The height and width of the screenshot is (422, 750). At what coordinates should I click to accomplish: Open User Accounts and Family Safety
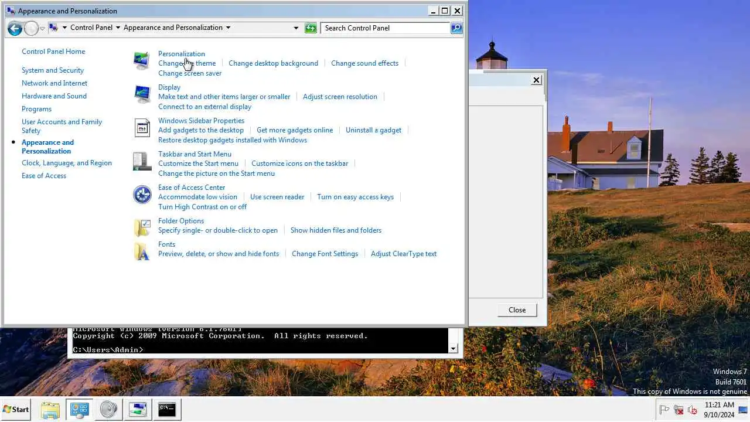62,126
